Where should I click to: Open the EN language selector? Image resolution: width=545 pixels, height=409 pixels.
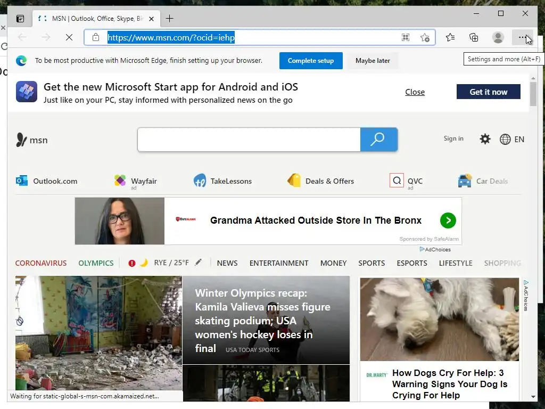tap(512, 139)
